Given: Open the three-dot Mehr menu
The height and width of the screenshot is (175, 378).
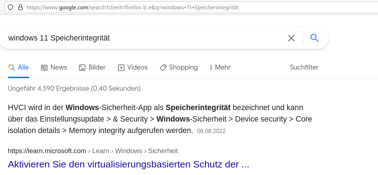Looking at the screenshot, I should click(220, 67).
